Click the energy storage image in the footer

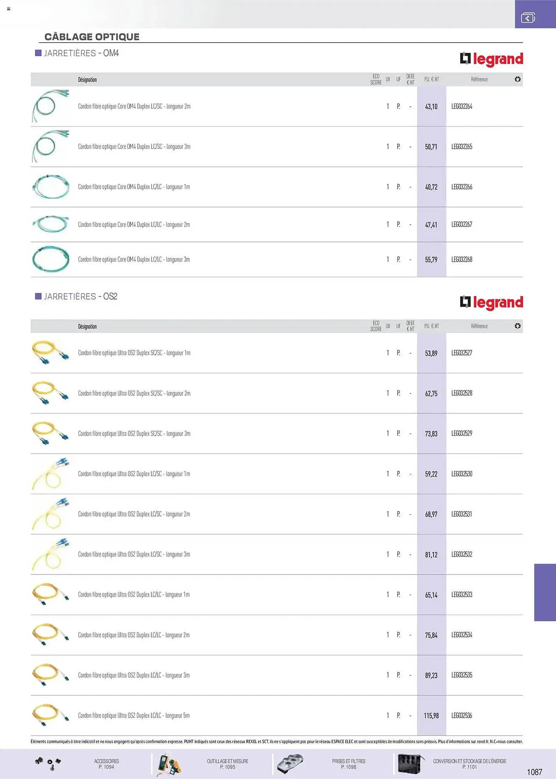tap(409, 763)
